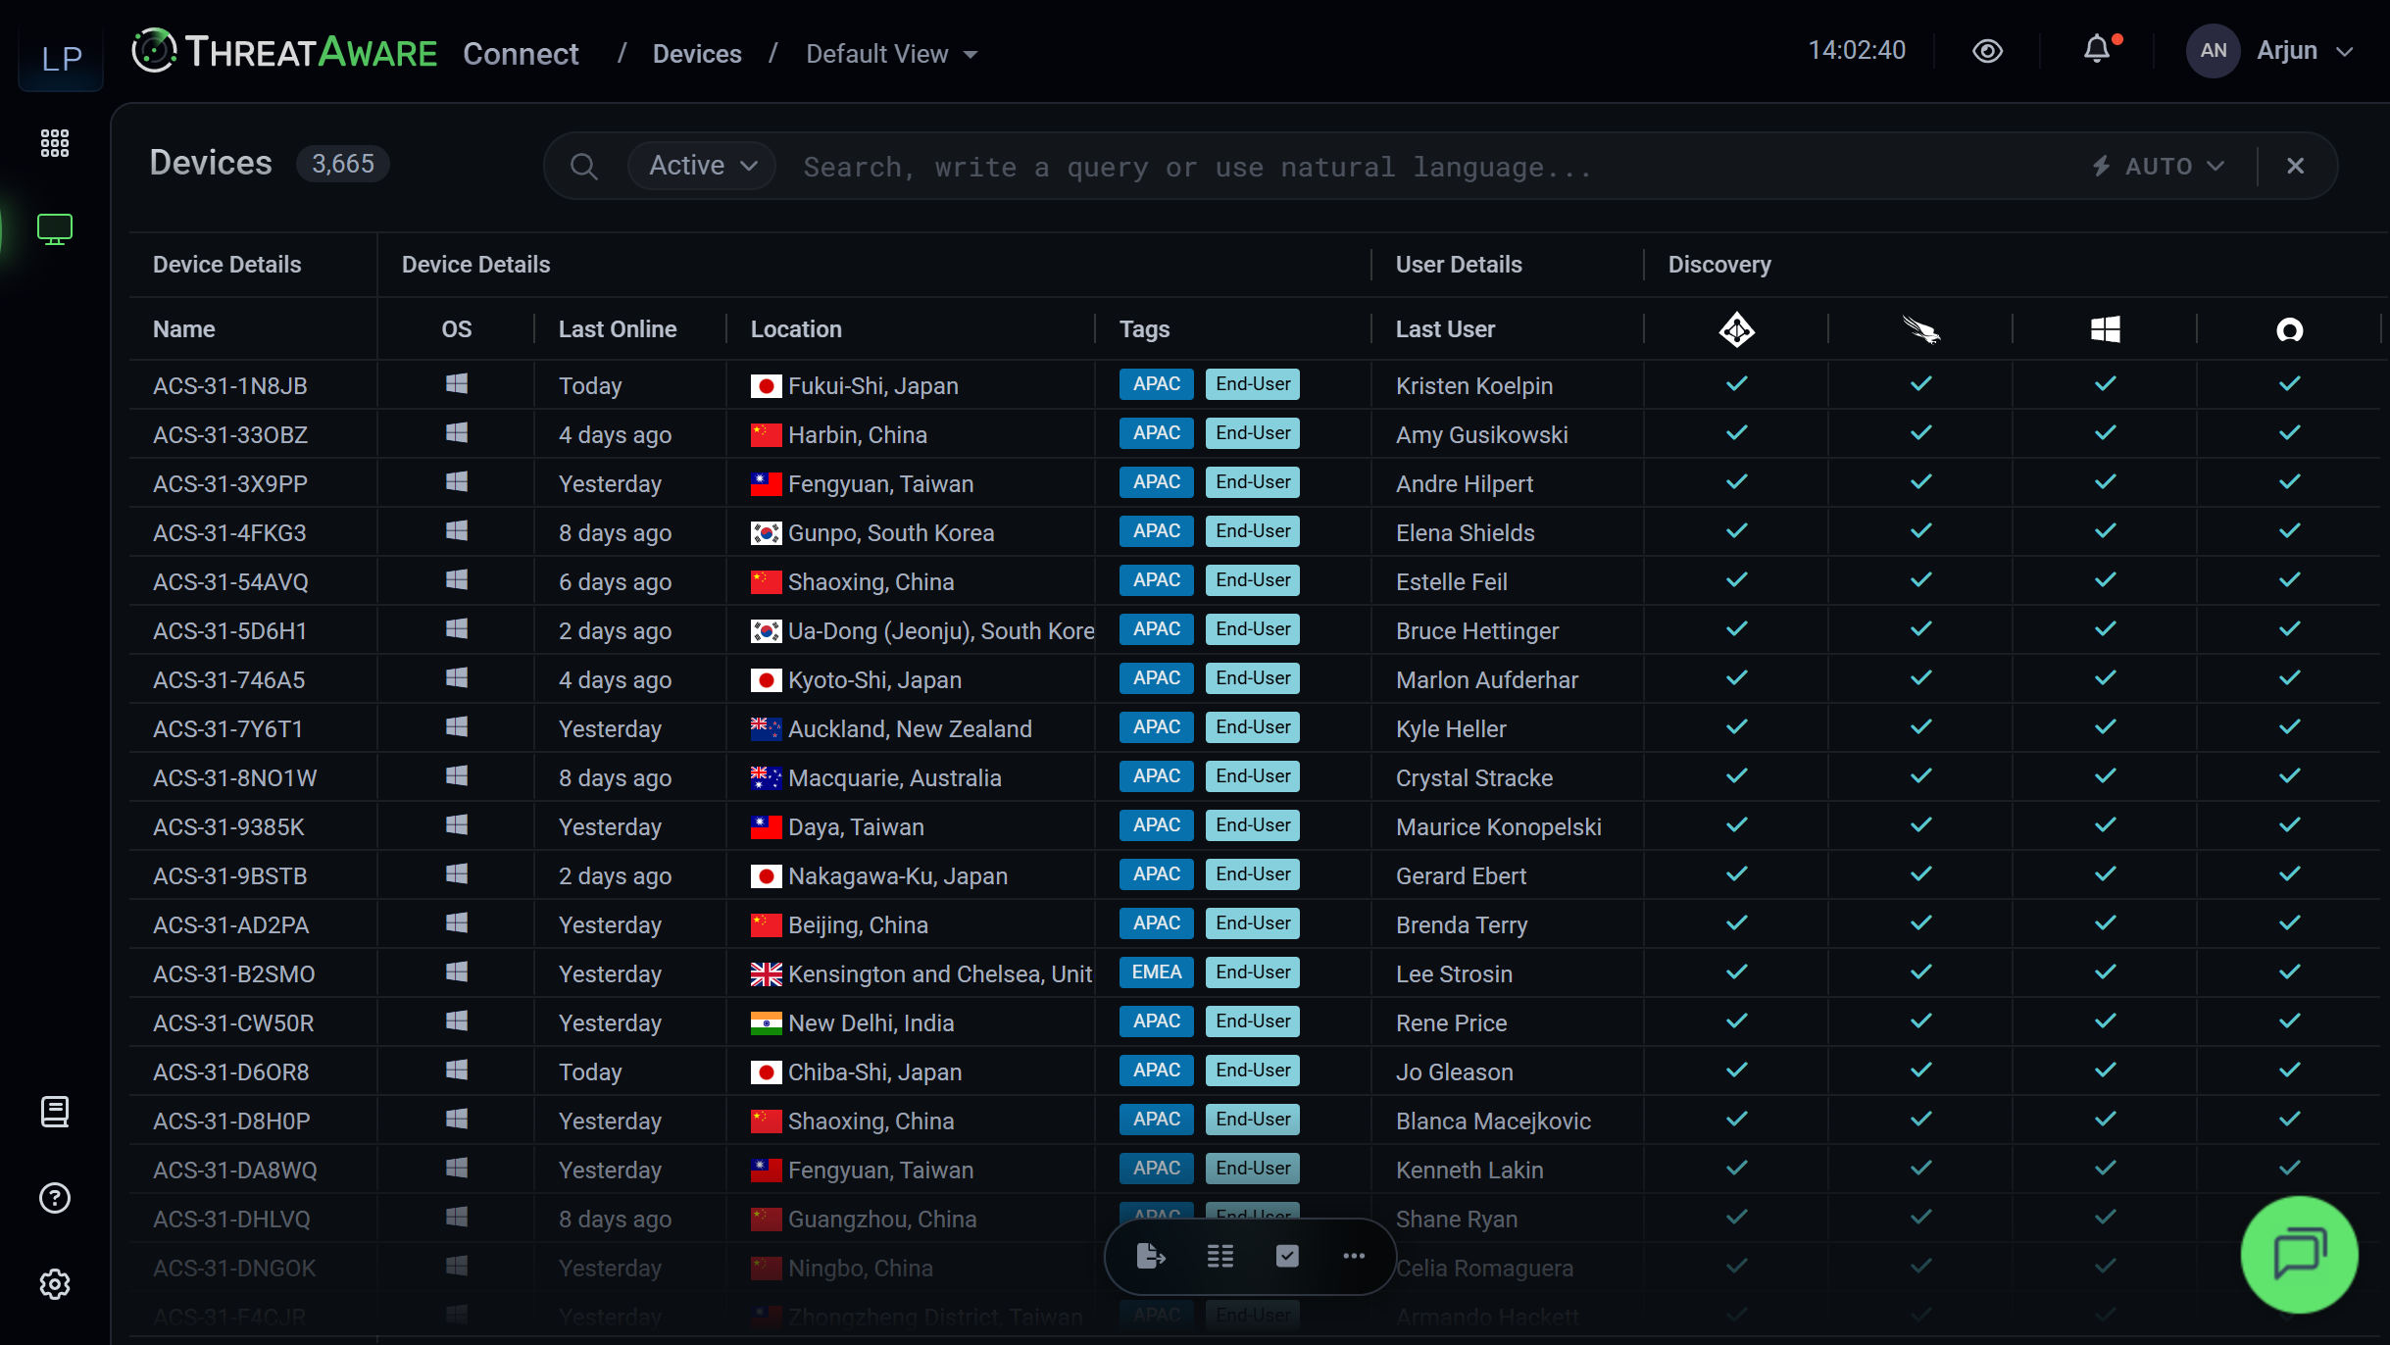Expand the AUTO search mode dropdown
This screenshot has height=1345, width=2390.
[x=2160, y=167]
